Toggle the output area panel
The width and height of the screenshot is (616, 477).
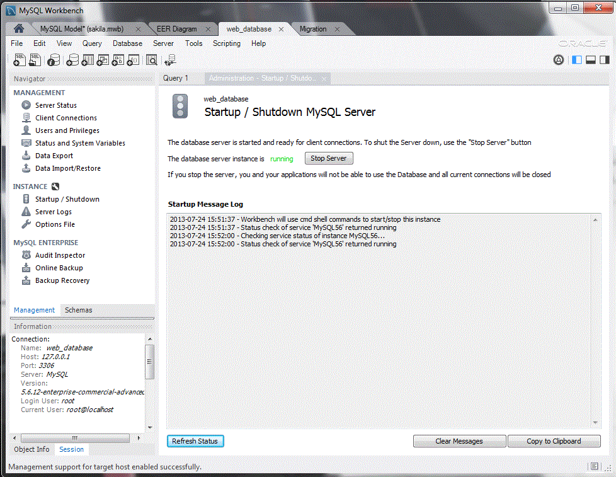[x=590, y=59]
